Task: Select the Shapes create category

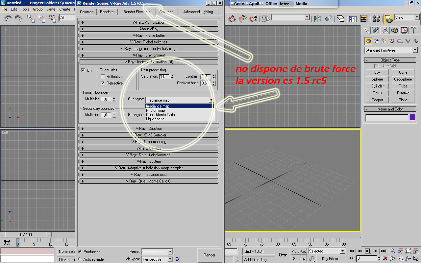Action: tap(376, 41)
